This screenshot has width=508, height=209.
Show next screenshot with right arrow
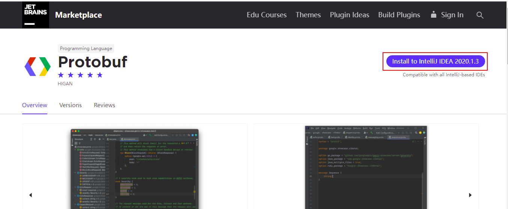470,195
